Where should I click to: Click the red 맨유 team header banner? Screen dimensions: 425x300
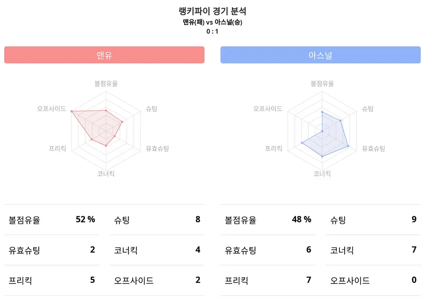104,55
